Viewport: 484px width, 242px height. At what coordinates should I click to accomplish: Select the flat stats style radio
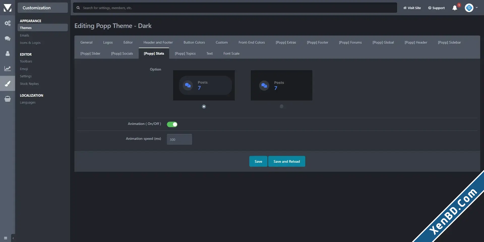(x=282, y=106)
